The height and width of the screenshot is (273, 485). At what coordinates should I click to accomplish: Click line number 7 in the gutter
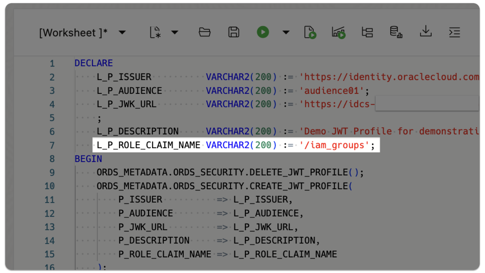[x=52, y=145]
